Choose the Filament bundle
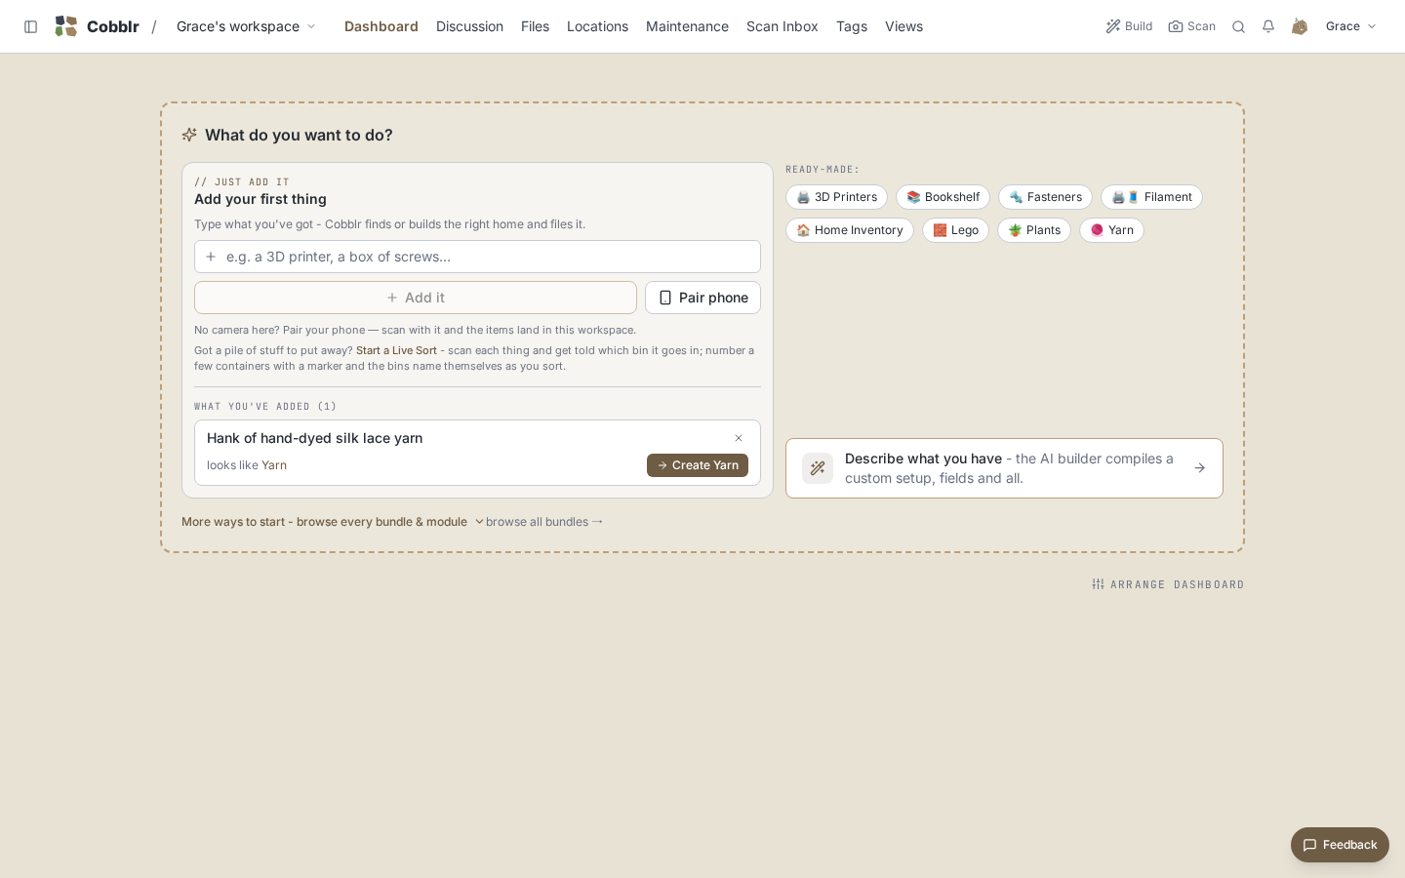The height and width of the screenshot is (878, 1405). coord(1151,197)
